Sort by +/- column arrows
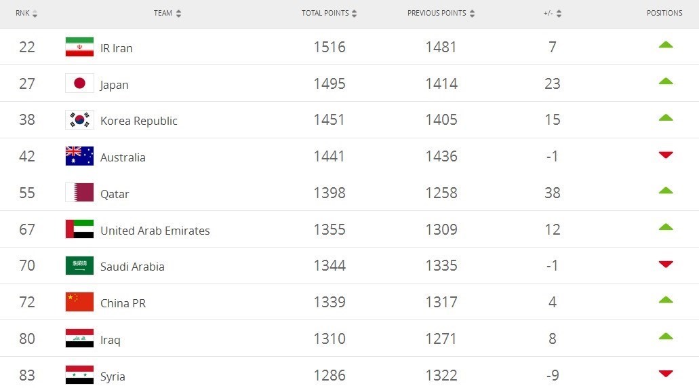 coord(559,14)
